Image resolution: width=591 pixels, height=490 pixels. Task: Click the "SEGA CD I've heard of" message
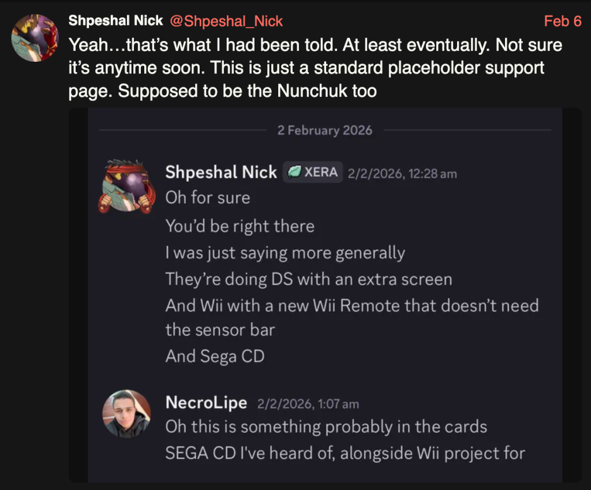(x=345, y=453)
